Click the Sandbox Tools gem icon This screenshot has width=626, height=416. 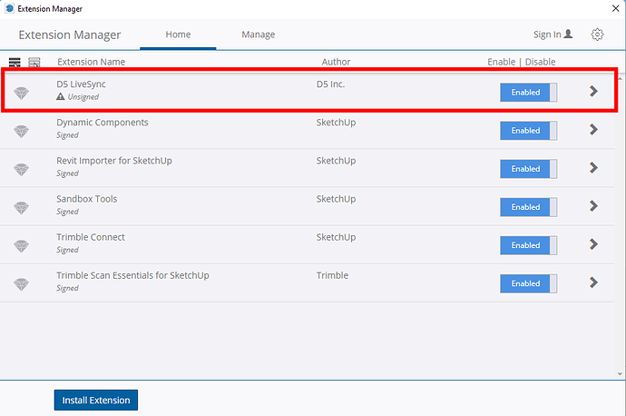22,206
